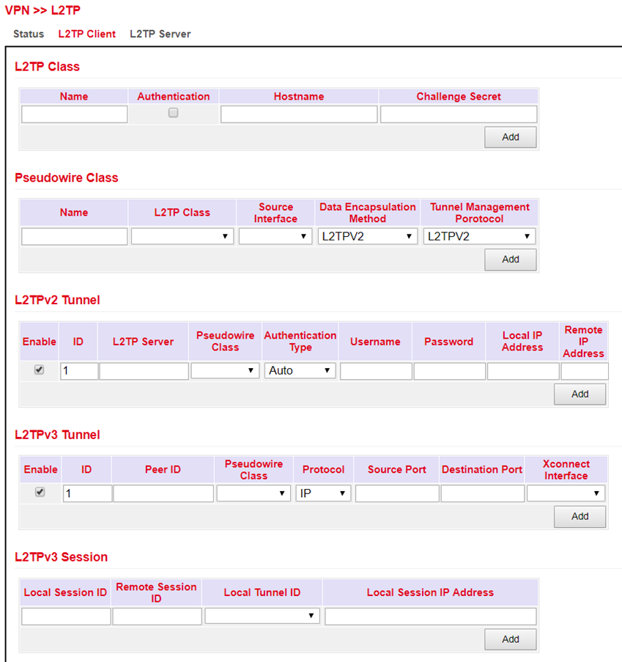Disable the L2TPv2 Tunnel Enable checkbox

pos(40,370)
